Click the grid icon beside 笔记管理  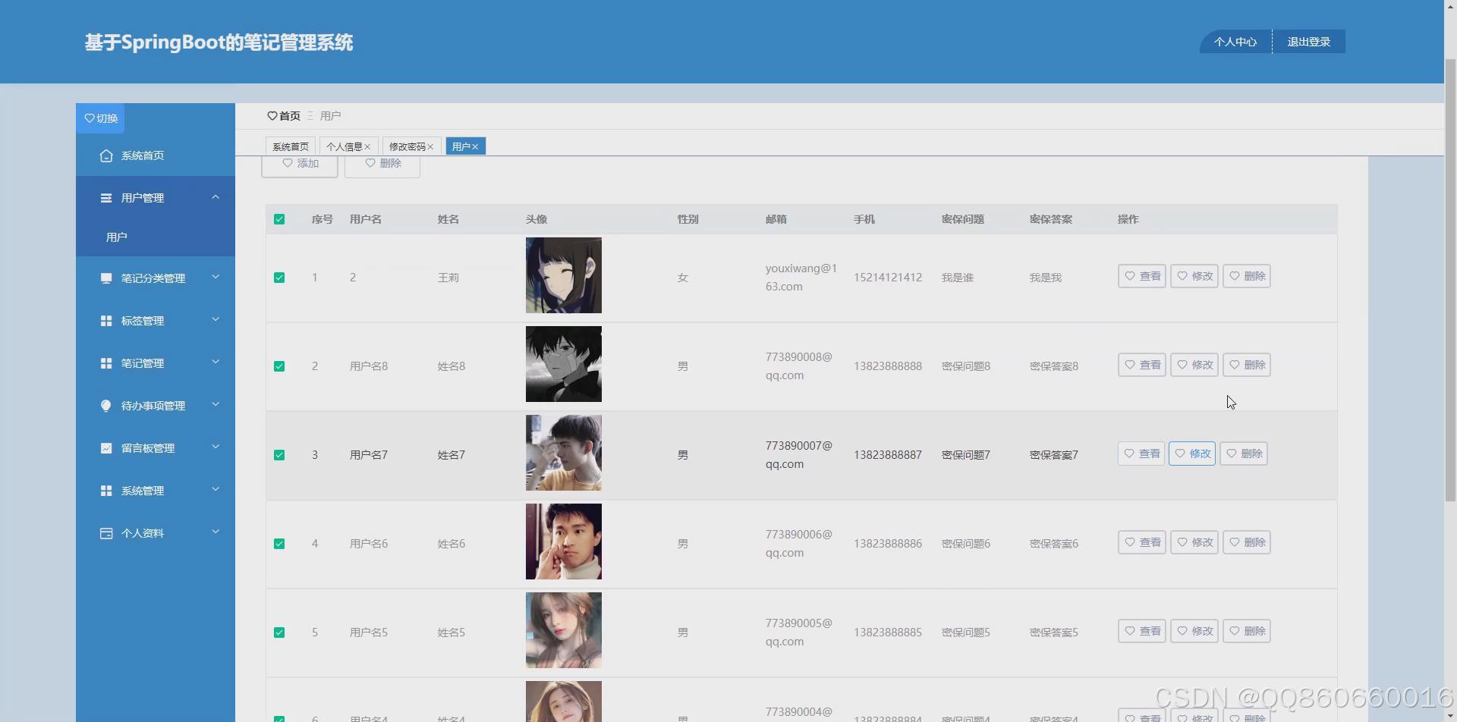tap(106, 363)
